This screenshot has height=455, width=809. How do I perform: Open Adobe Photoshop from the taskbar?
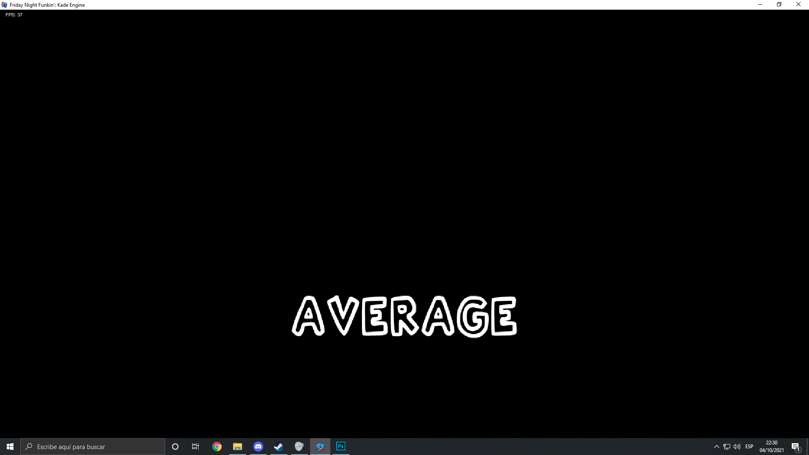click(x=340, y=447)
